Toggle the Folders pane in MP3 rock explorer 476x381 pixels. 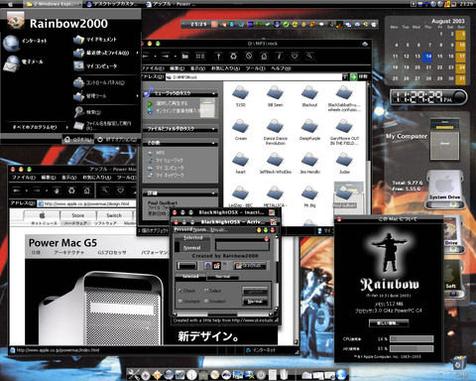click(x=185, y=57)
